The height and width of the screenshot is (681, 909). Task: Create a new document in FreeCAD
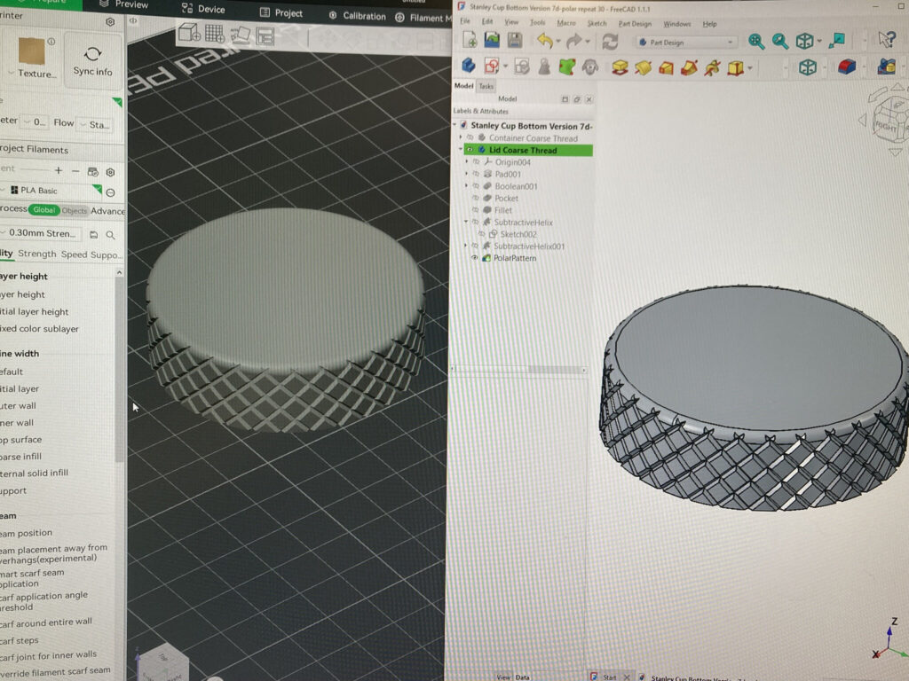coord(470,41)
